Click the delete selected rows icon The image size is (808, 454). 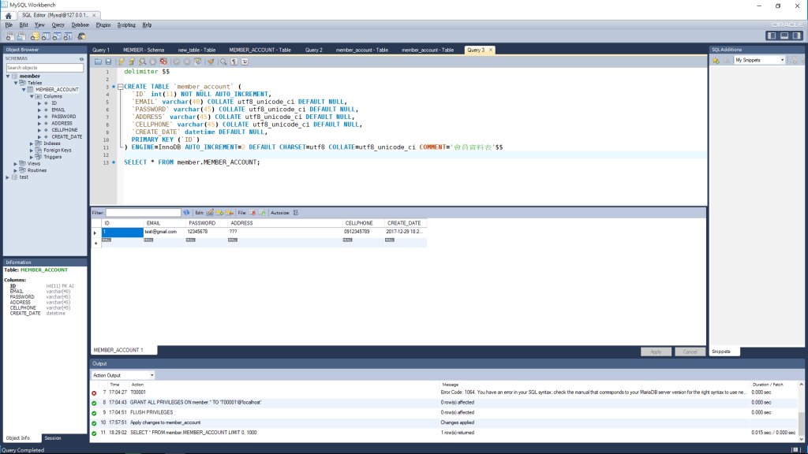point(230,213)
